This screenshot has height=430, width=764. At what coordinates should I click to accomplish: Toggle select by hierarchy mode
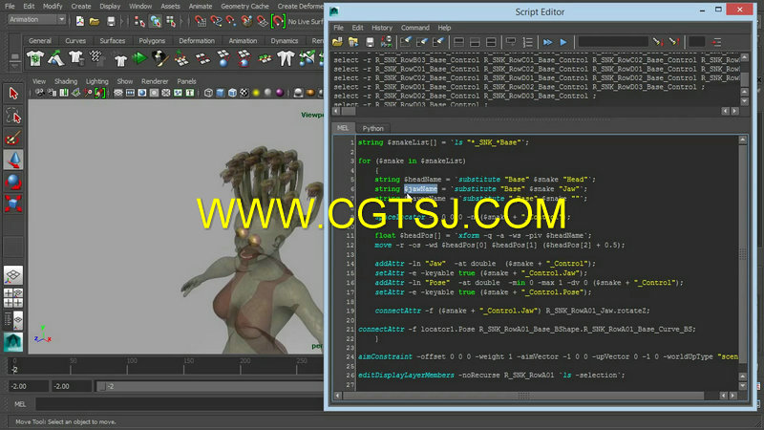click(139, 21)
